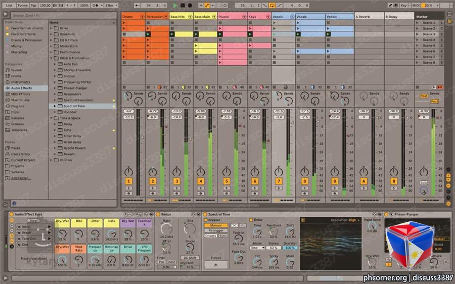The width and height of the screenshot is (455, 284).
Task: Open the Delay Mode Time dropdown
Action: (x=257, y=248)
